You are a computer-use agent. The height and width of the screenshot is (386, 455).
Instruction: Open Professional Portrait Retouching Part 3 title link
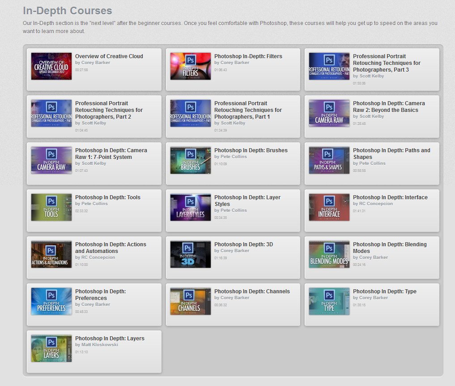[x=387, y=63]
